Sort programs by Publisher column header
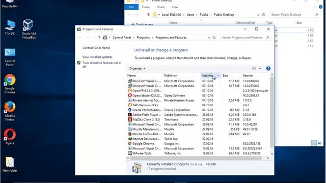Screen dimensions: 326x183 tap(182, 76)
